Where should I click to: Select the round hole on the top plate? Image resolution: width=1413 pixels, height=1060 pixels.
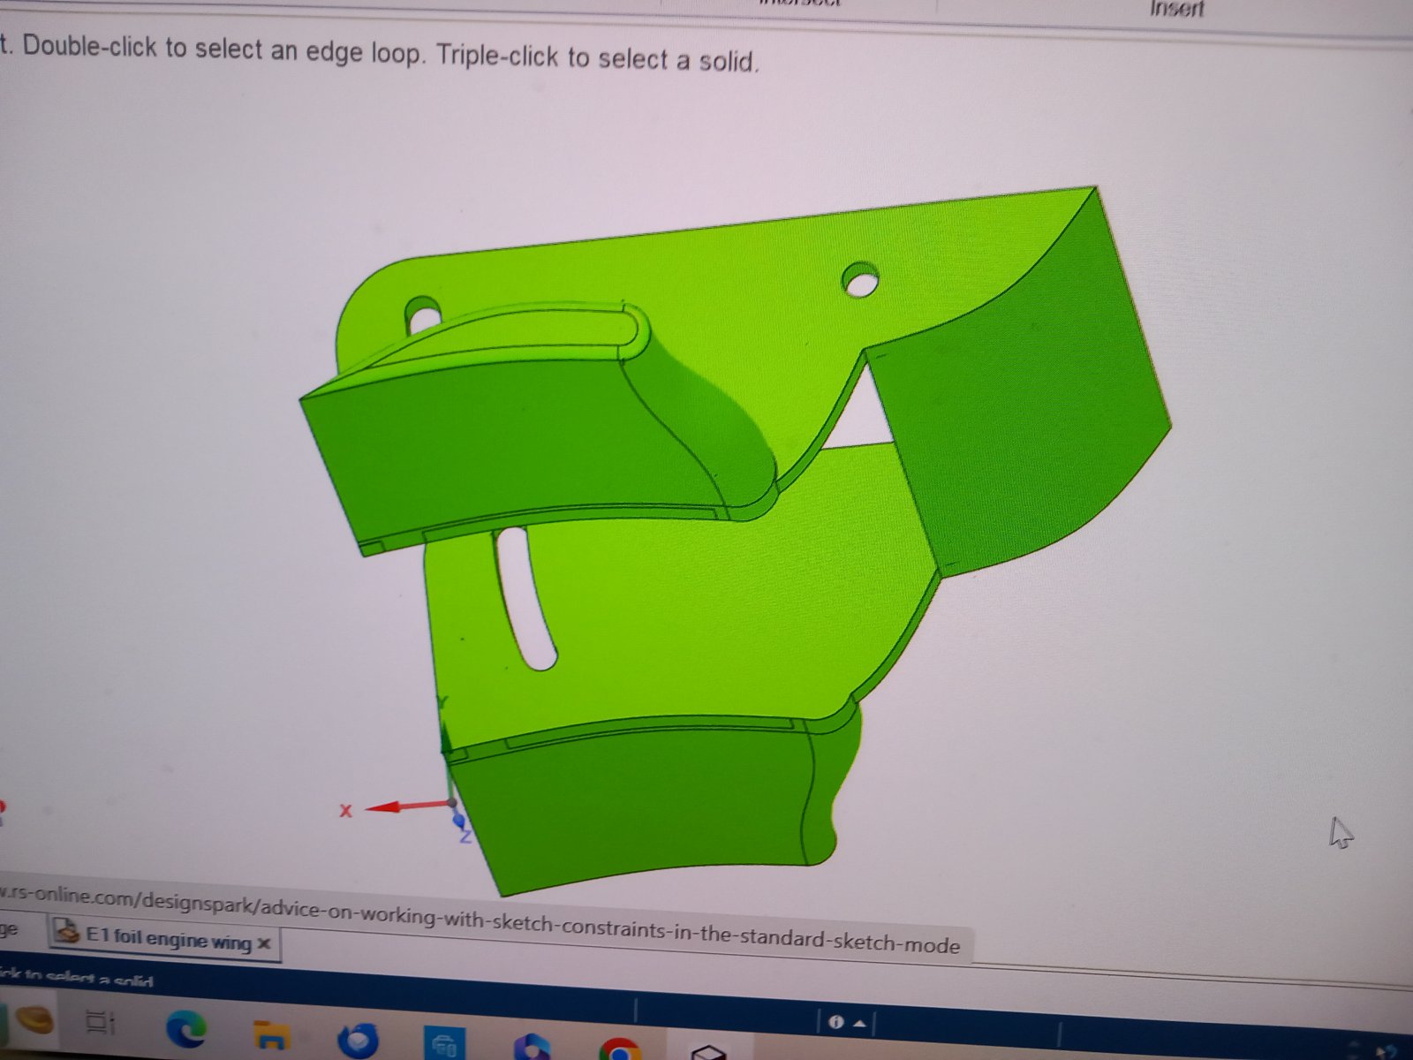(860, 280)
